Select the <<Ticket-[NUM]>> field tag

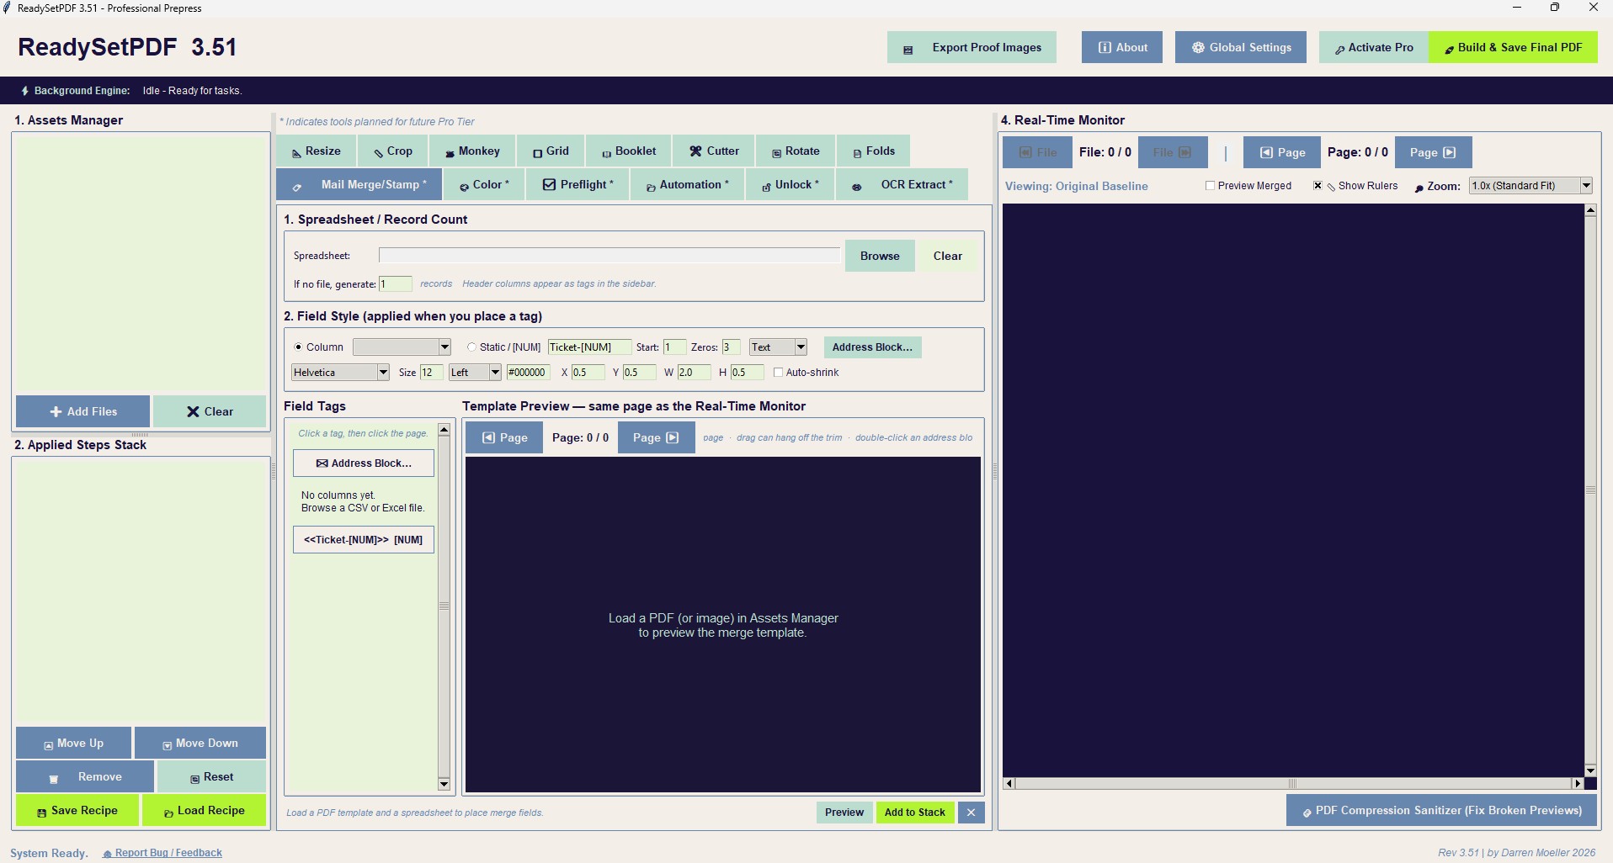[364, 540]
